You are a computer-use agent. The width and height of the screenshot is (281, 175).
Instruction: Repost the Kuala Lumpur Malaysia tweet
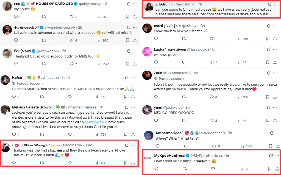(185, 169)
